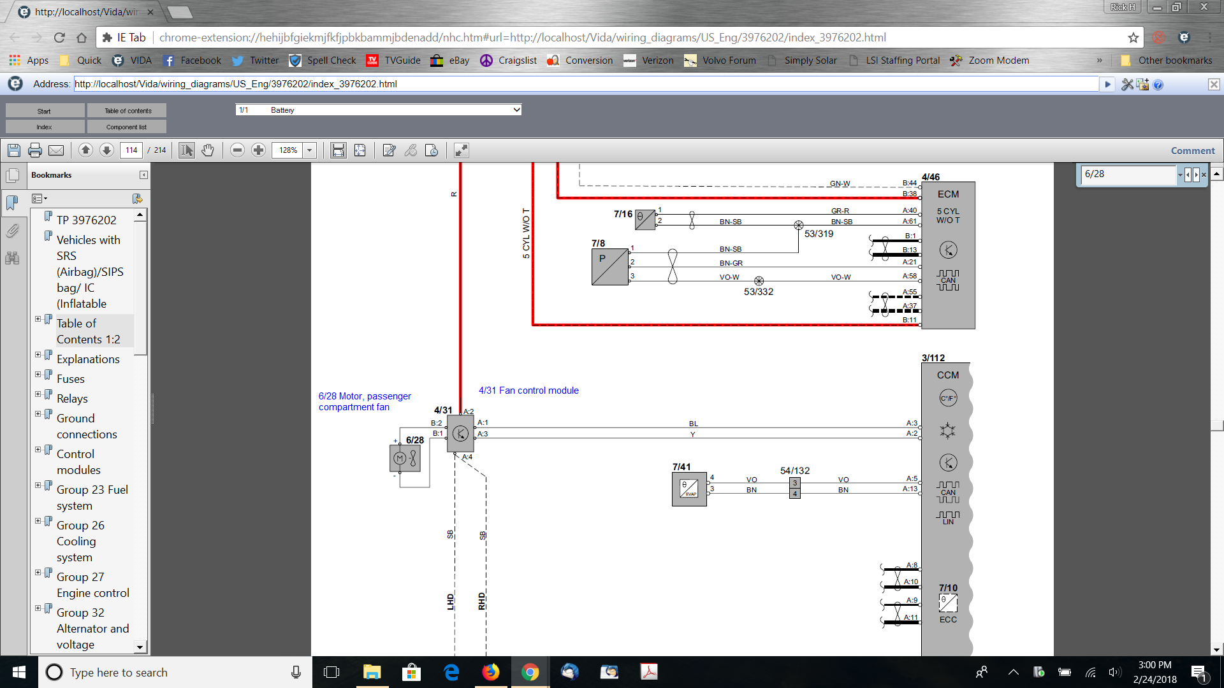Screen dimensions: 1224x688
Task: Open the Search binoculars panel
Action: pyautogui.click(x=12, y=258)
